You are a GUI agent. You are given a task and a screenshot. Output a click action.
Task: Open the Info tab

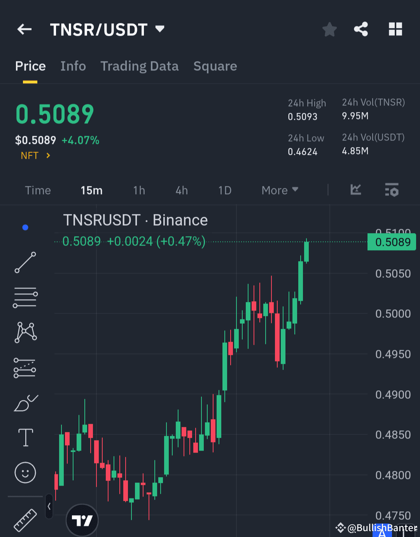click(x=73, y=66)
